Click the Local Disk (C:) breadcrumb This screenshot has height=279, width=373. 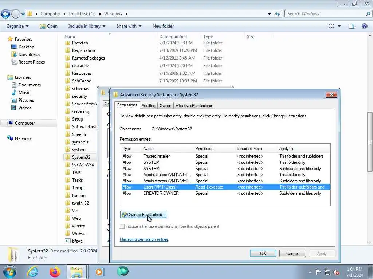(x=82, y=14)
